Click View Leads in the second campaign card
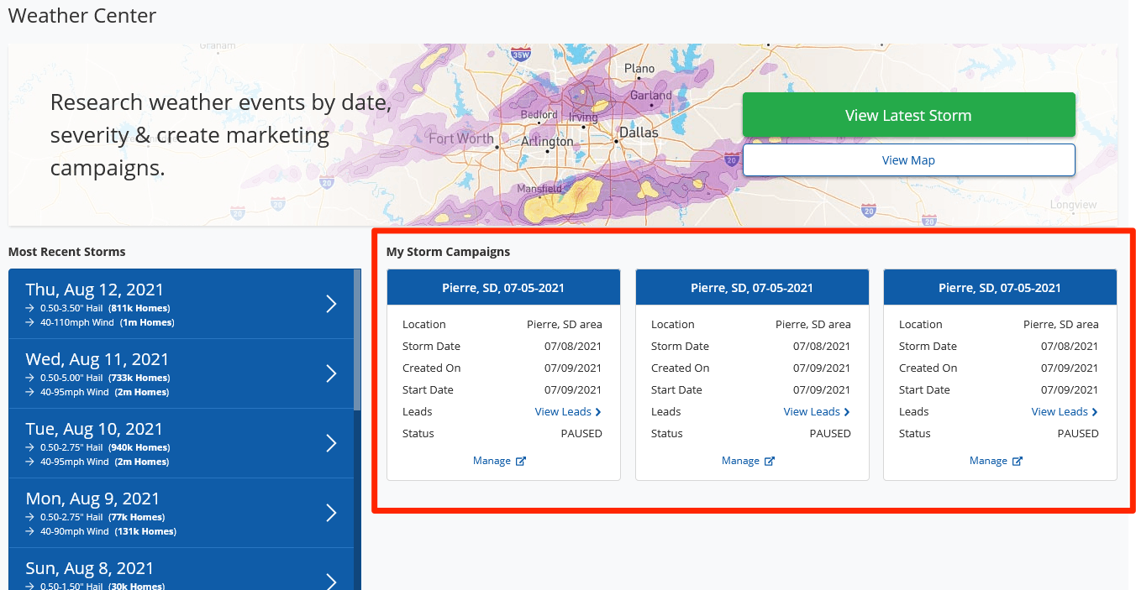The height and width of the screenshot is (590, 1136). 817,412
